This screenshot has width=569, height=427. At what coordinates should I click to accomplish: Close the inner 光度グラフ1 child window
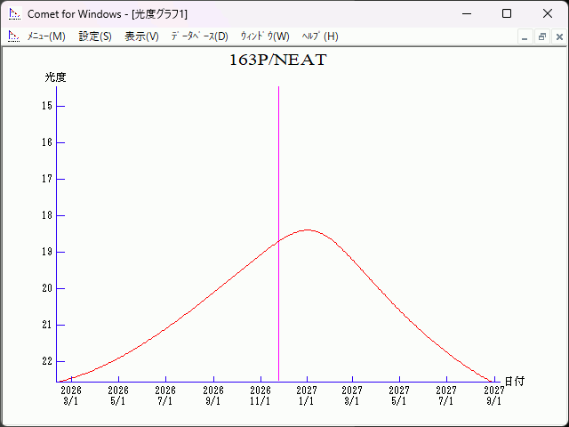[x=558, y=36]
